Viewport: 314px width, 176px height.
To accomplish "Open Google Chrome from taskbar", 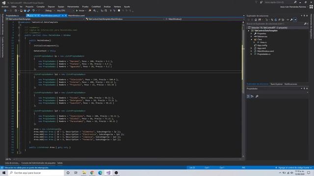I will tap(92, 173).
